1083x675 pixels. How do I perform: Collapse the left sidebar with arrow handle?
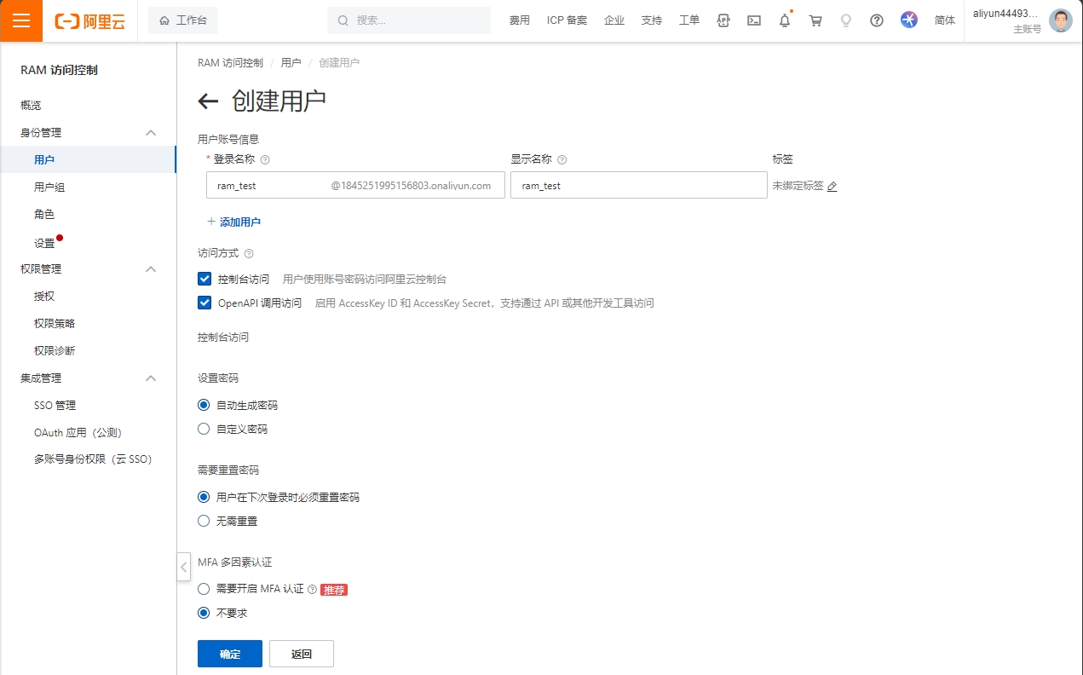(x=184, y=567)
